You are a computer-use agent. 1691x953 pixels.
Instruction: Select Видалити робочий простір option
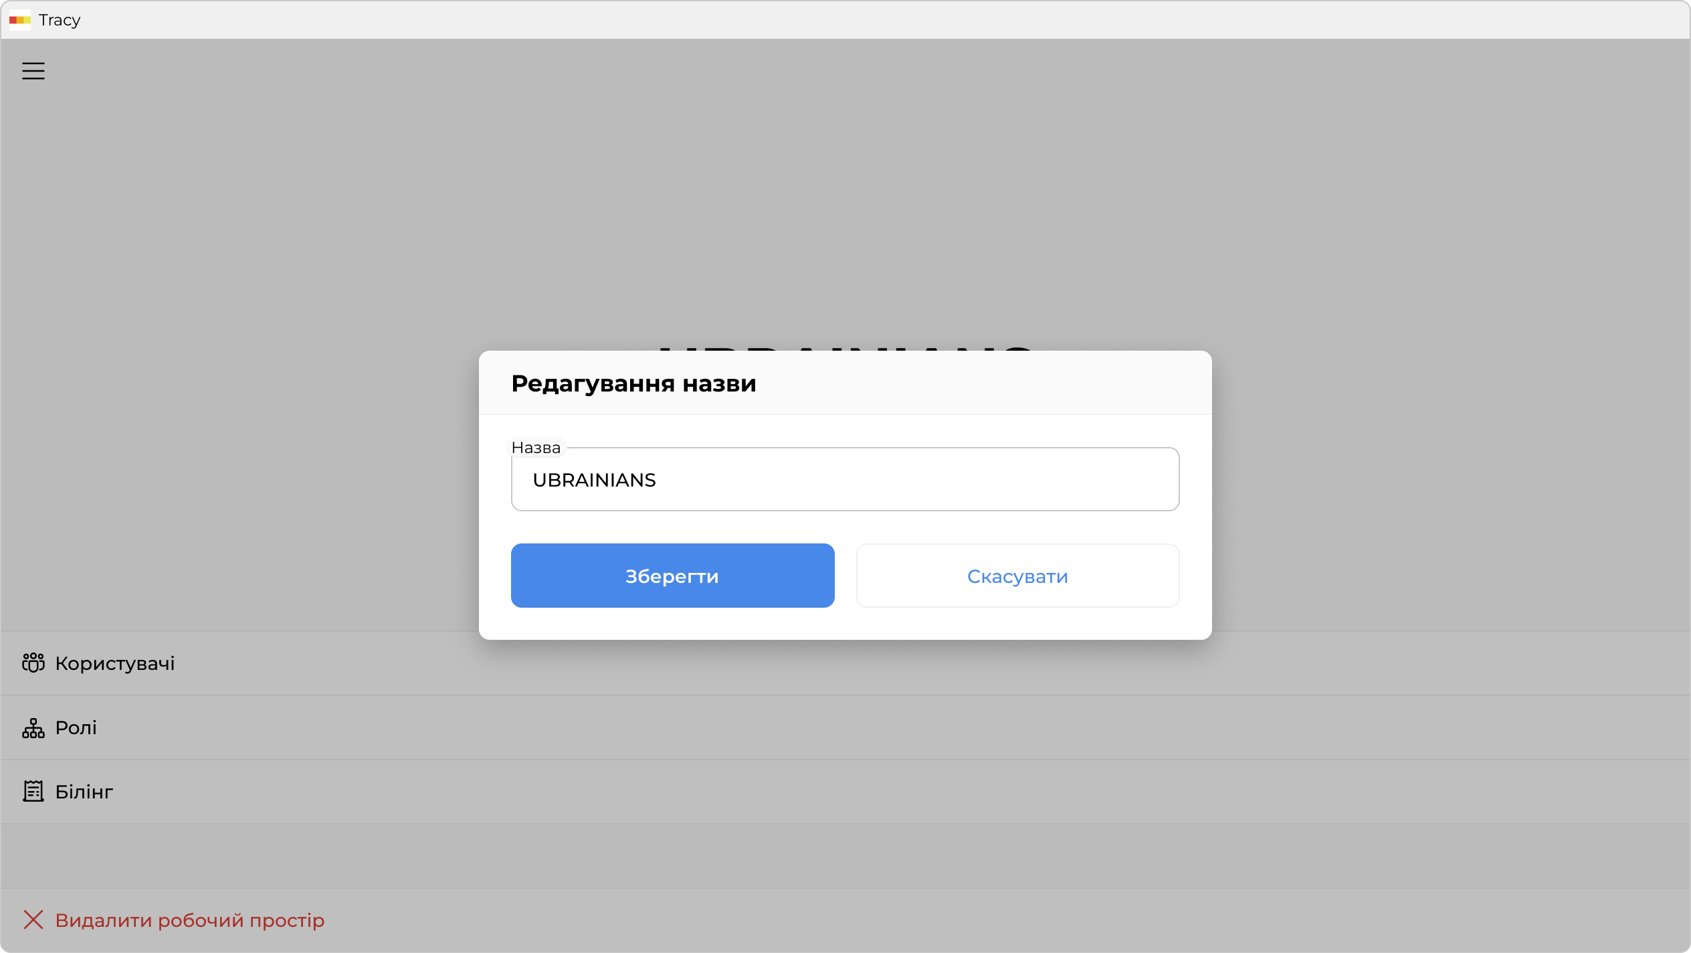tap(189, 920)
